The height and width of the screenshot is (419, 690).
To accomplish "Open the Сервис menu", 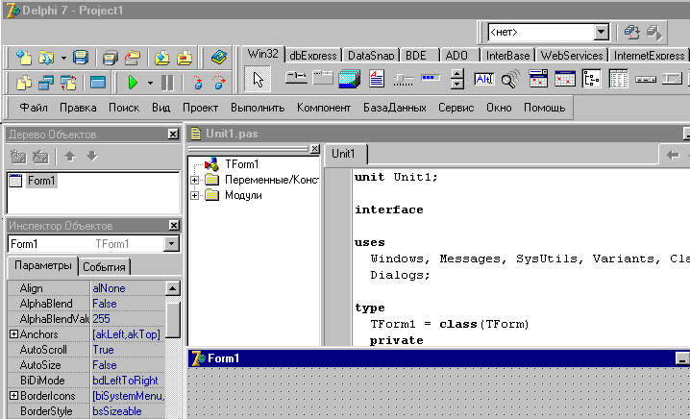I will tap(456, 108).
